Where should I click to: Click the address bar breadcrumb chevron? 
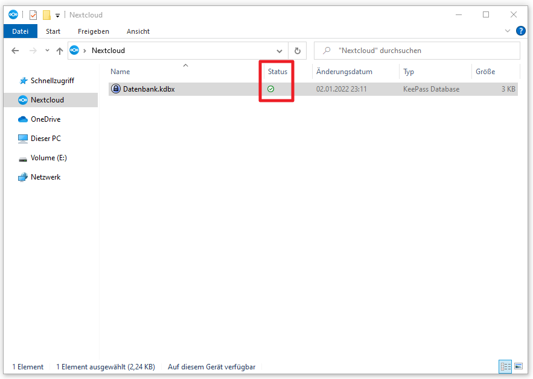pyautogui.click(x=85, y=51)
